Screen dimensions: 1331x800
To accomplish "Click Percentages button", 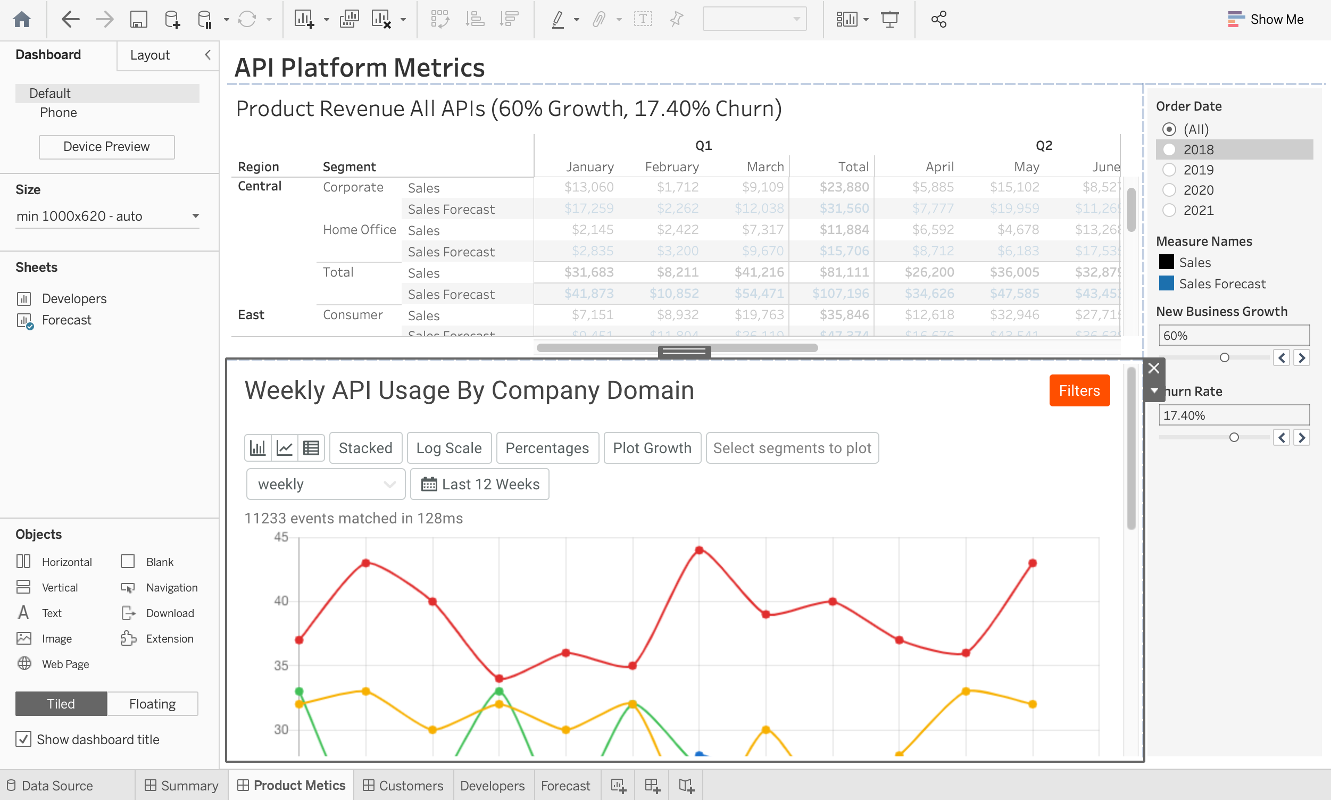I will pyautogui.click(x=547, y=448).
